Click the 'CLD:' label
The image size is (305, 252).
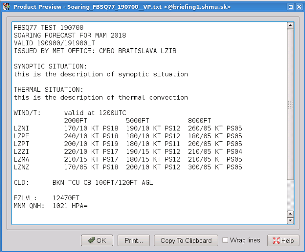22,183
